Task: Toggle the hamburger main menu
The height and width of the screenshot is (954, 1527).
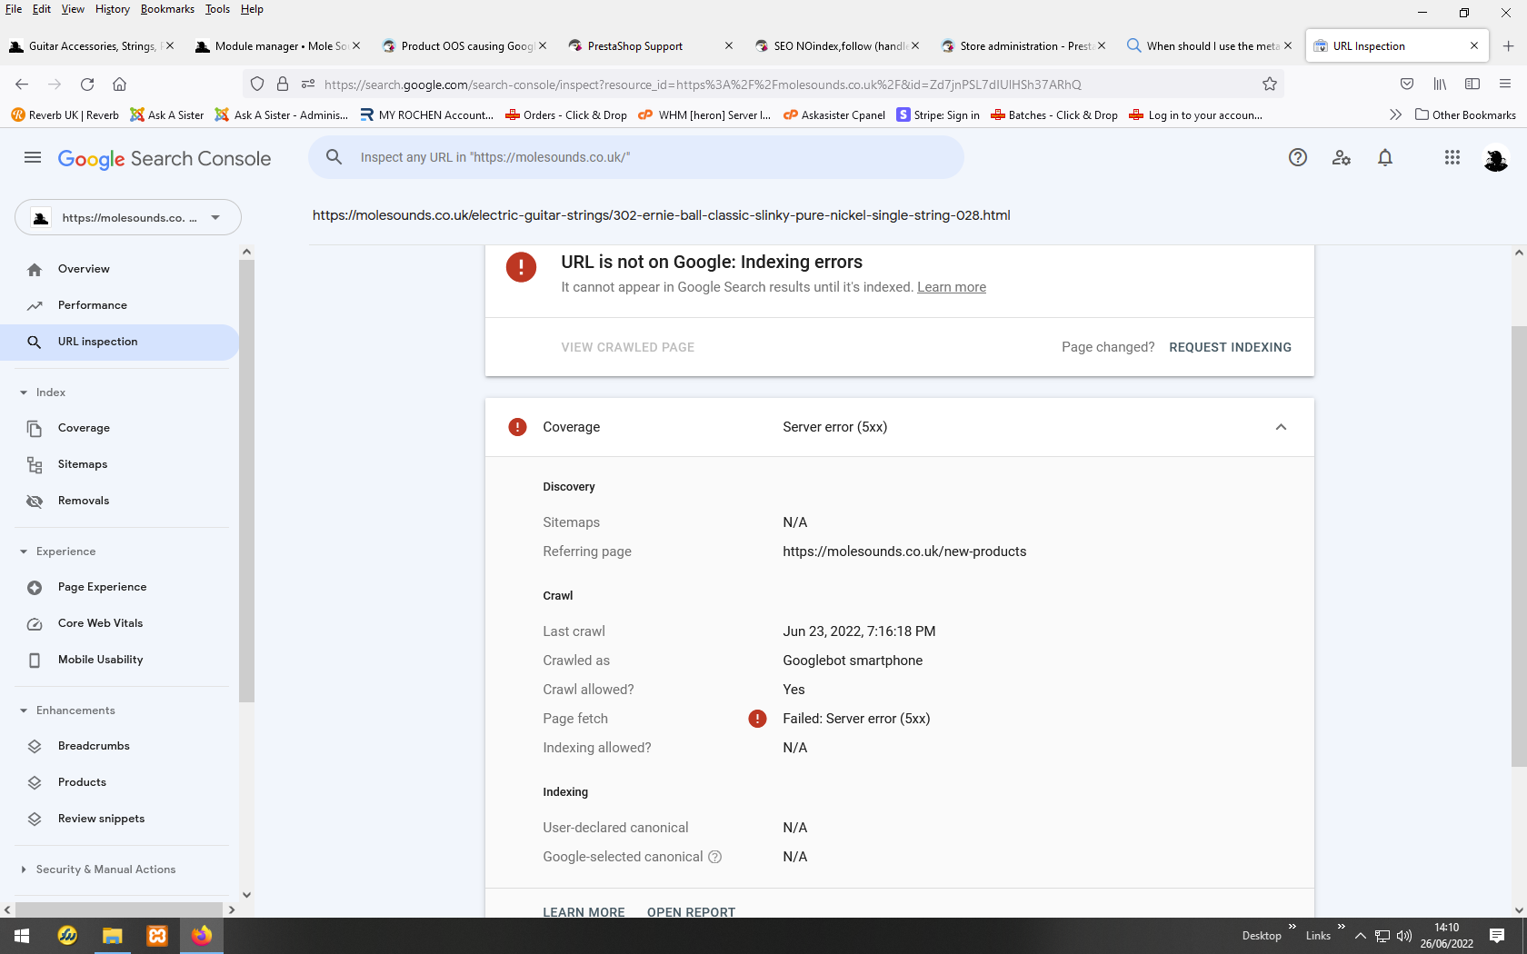Action: (33, 158)
